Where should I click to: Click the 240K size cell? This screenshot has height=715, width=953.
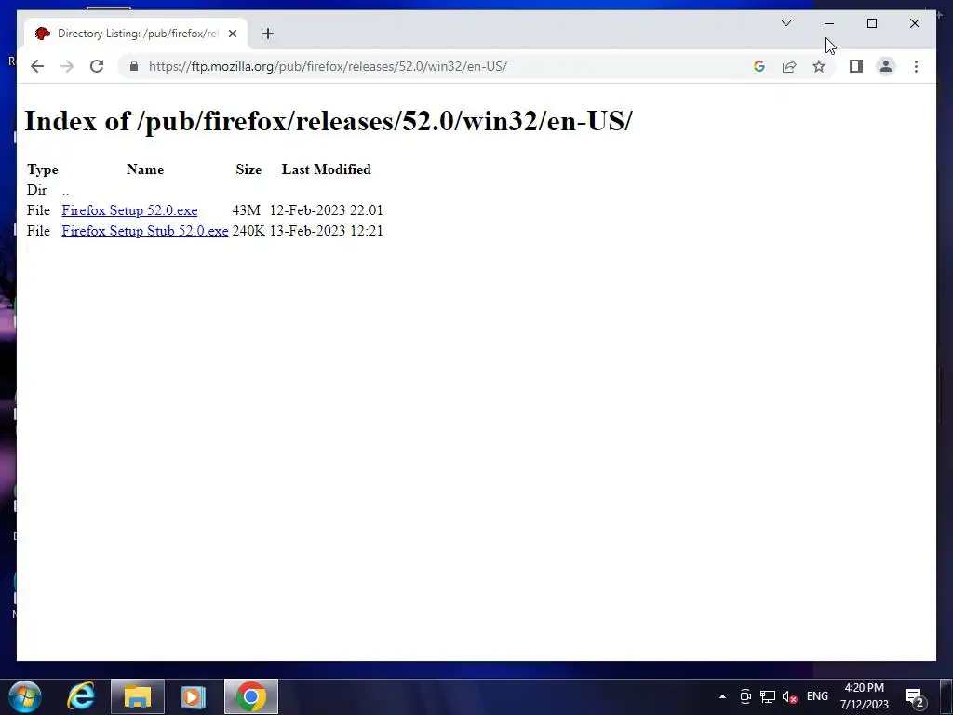pos(248,231)
